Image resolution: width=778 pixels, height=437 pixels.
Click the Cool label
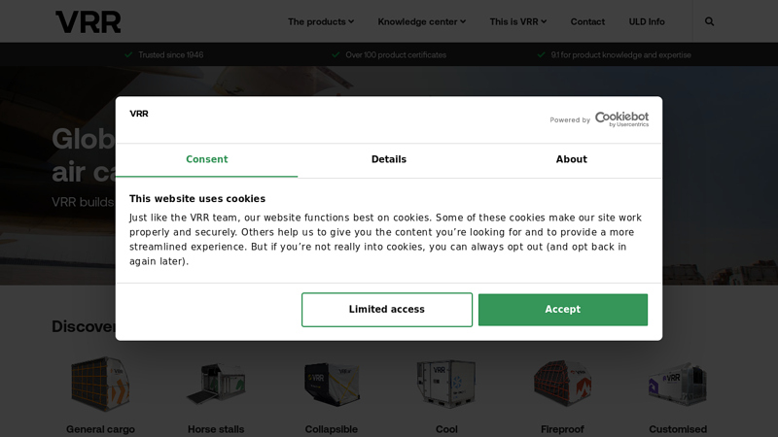446,429
